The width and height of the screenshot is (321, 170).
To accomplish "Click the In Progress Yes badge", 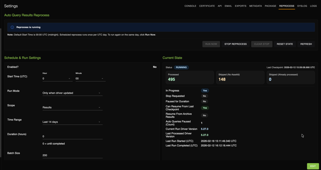I will pyautogui.click(x=205, y=90).
